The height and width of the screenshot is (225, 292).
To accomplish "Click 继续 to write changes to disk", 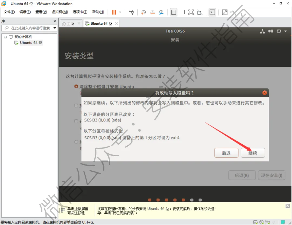I will (x=253, y=153).
